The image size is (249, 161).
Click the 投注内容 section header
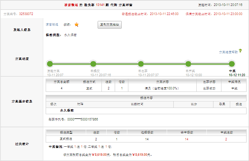point(146,98)
